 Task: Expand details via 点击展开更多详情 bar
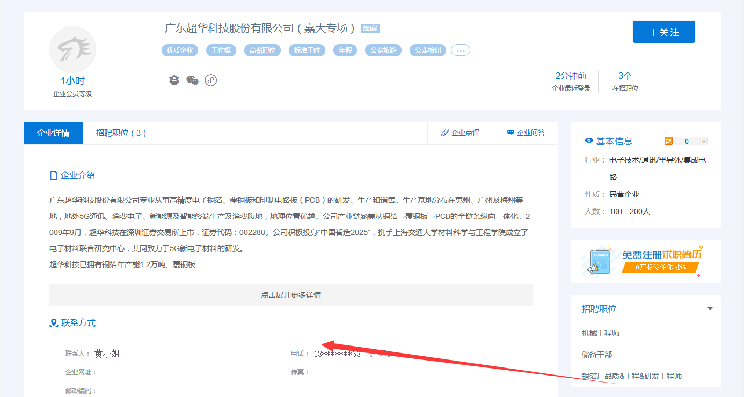tap(290, 295)
